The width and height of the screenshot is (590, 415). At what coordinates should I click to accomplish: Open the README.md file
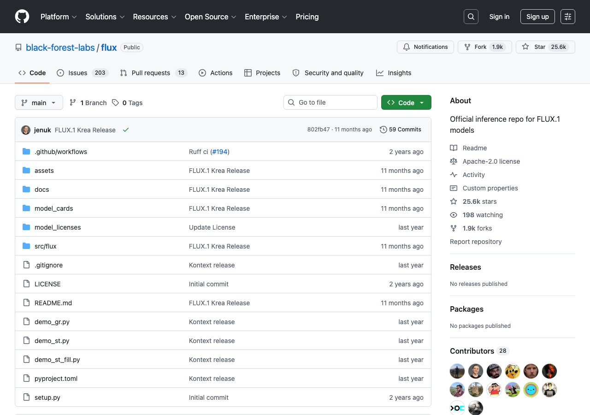pos(53,303)
